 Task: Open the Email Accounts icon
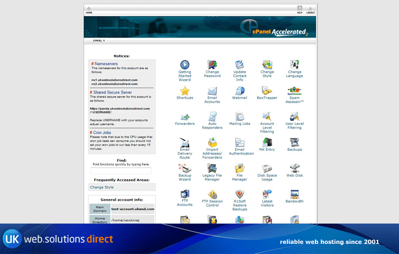click(x=212, y=91)
